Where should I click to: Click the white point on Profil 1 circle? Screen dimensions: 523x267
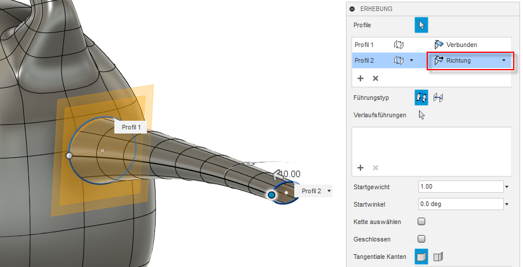point(69,156)
